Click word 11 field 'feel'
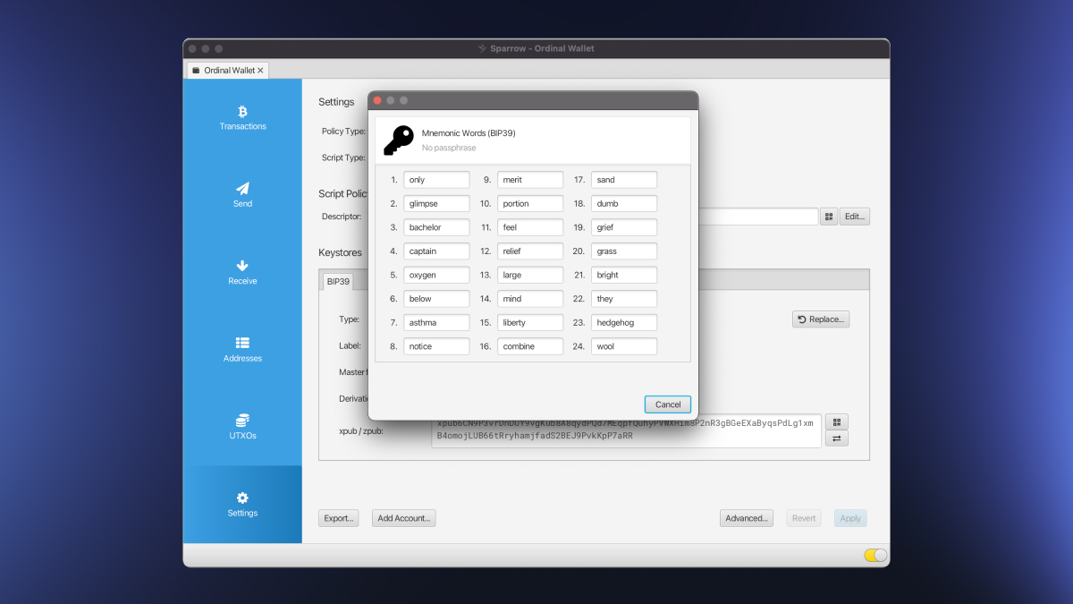This screenshot has height=604, width=1073. (x=530, y=227)
